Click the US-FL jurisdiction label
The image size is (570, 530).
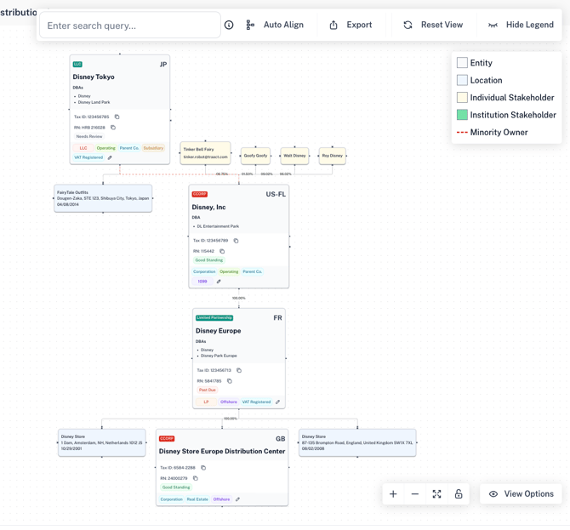click(276, 194)
